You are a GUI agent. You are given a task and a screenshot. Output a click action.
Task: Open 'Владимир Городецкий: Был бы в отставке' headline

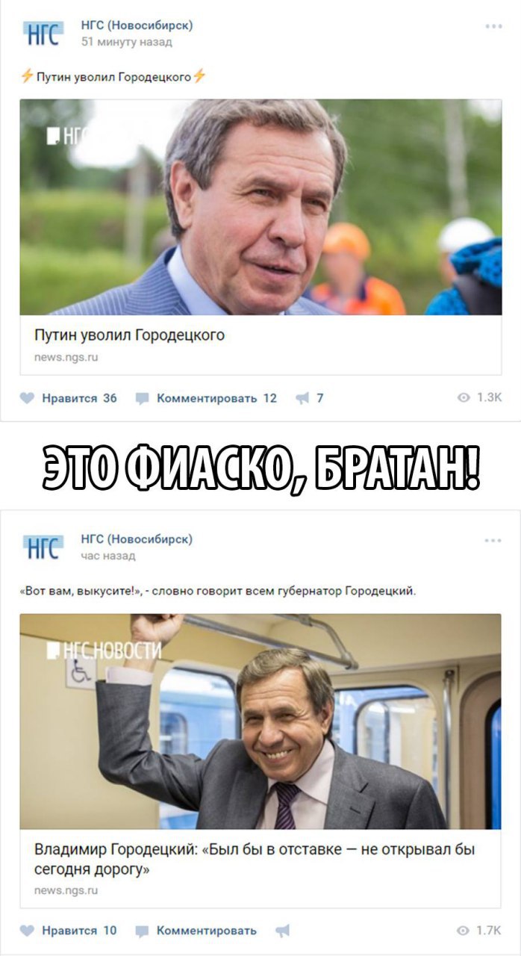pyautogui.click(x=255, y=860)
